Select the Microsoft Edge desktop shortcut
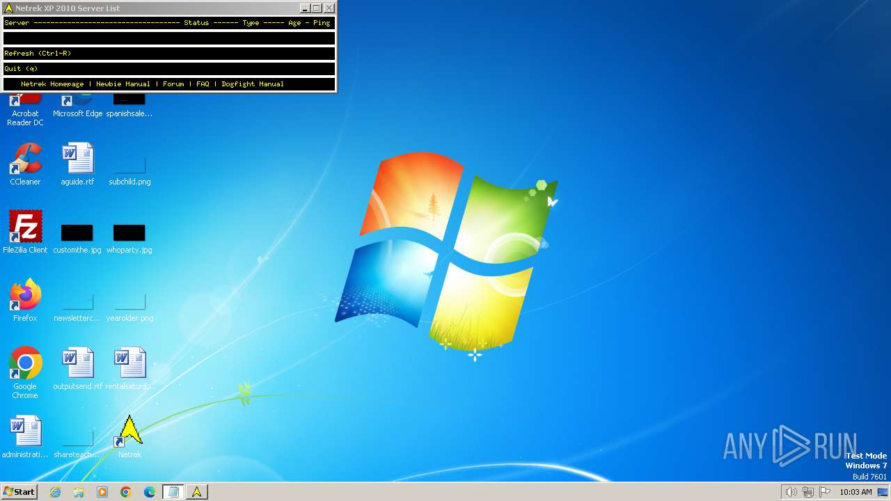Image resolution: width=891 pixels, height=501 pixels. 77,106
